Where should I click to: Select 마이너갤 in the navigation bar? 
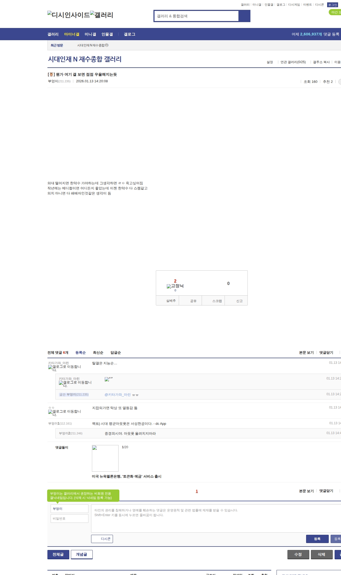(x=72, y=34)
